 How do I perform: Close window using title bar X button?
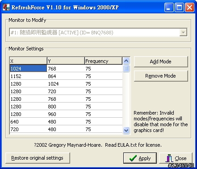click(x=189, y=7)
